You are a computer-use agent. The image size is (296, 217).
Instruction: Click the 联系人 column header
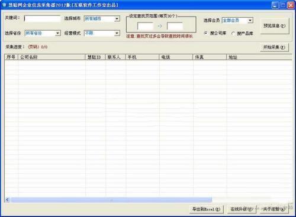(115, 57)
